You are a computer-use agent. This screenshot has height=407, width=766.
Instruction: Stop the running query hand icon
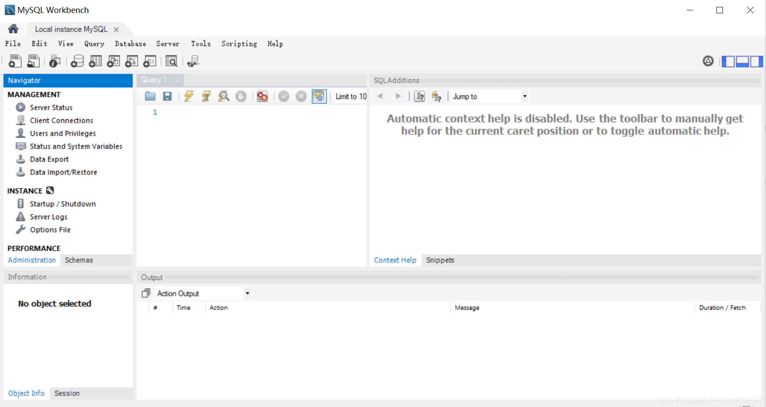click(x=241, y=96)
